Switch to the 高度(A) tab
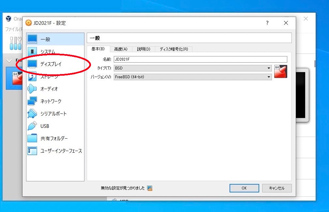 tap(121, 49)
